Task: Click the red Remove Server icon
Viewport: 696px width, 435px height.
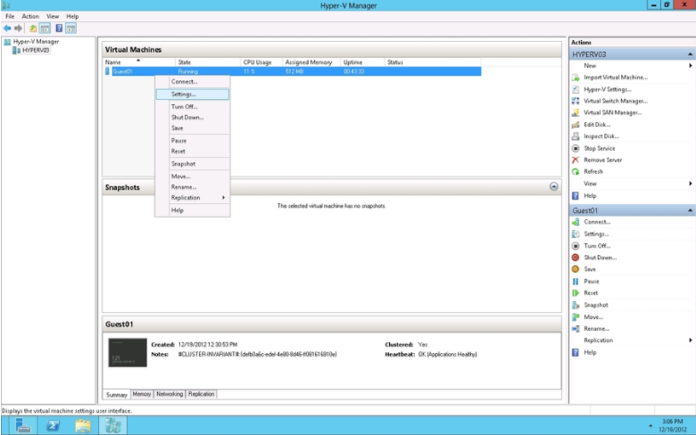Action: (576, 160)
